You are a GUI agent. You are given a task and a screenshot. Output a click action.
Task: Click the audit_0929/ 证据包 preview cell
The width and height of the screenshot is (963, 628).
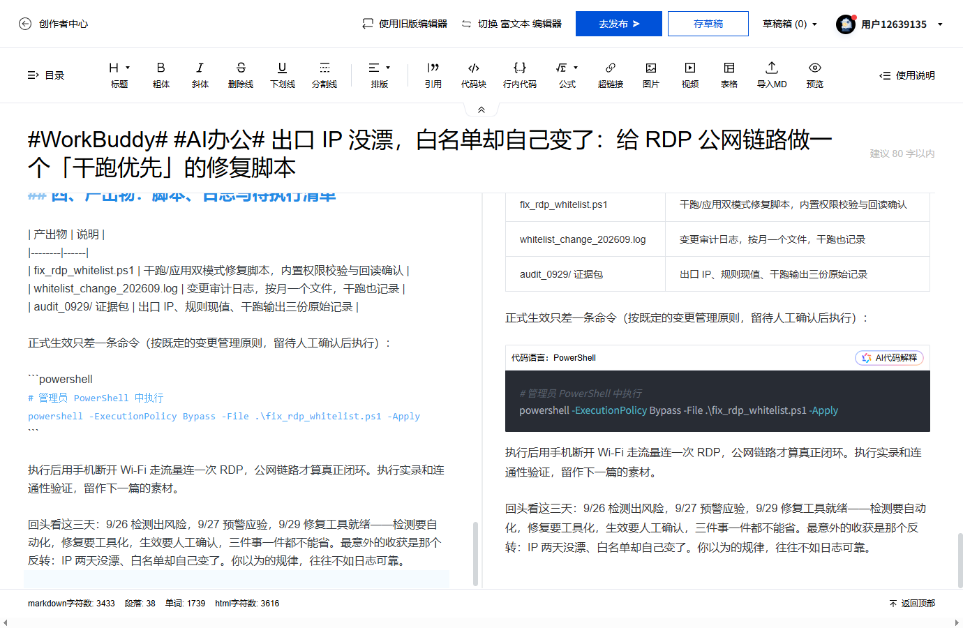(x=585, y=274)
